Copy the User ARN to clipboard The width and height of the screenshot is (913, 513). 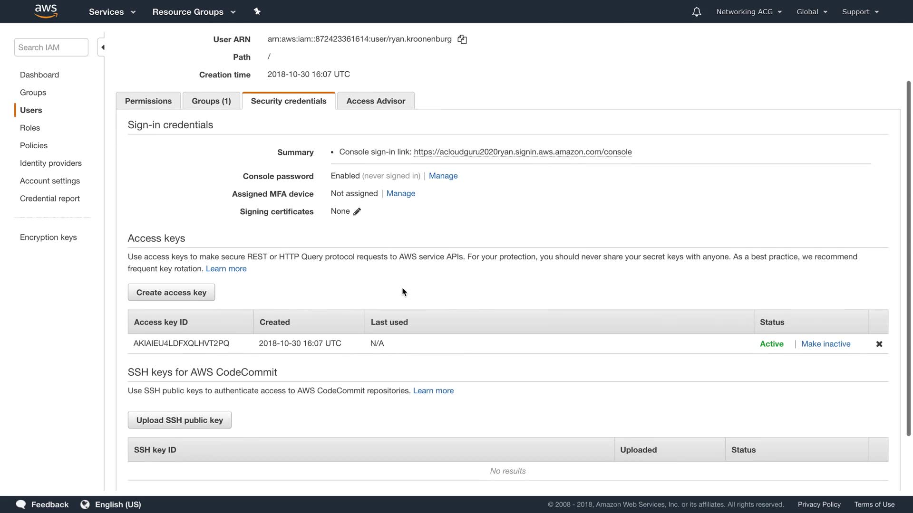[x=462, y=39]
